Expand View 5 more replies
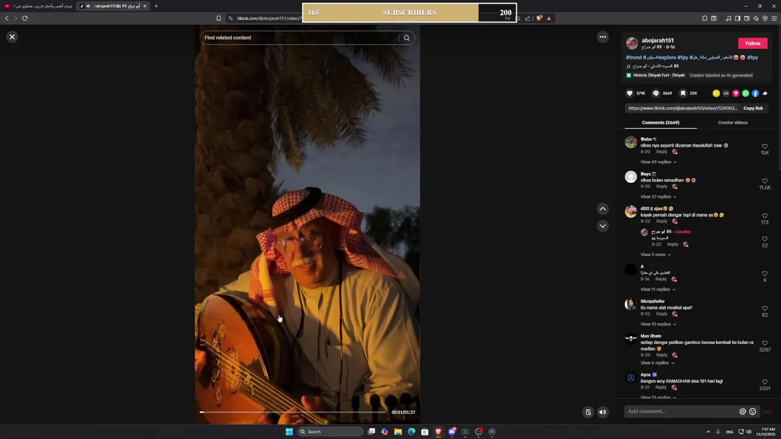Viewport: 781px width, 439px height. point(655,255)
